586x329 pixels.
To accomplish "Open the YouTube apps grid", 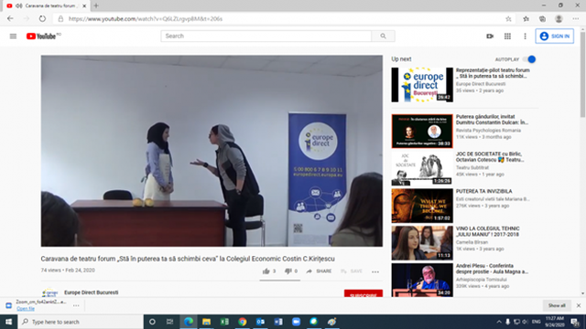I will 507,37.
